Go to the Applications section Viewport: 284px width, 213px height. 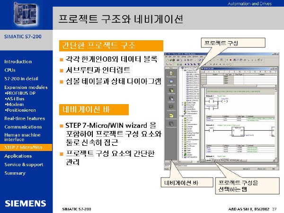pyautogui.click(x=18, y=156)
